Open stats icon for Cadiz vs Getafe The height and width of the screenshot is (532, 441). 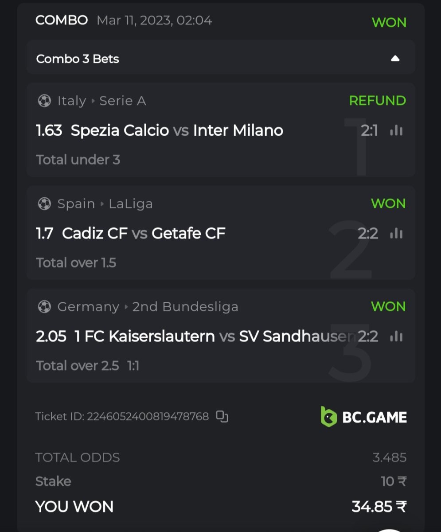point(396,233)
